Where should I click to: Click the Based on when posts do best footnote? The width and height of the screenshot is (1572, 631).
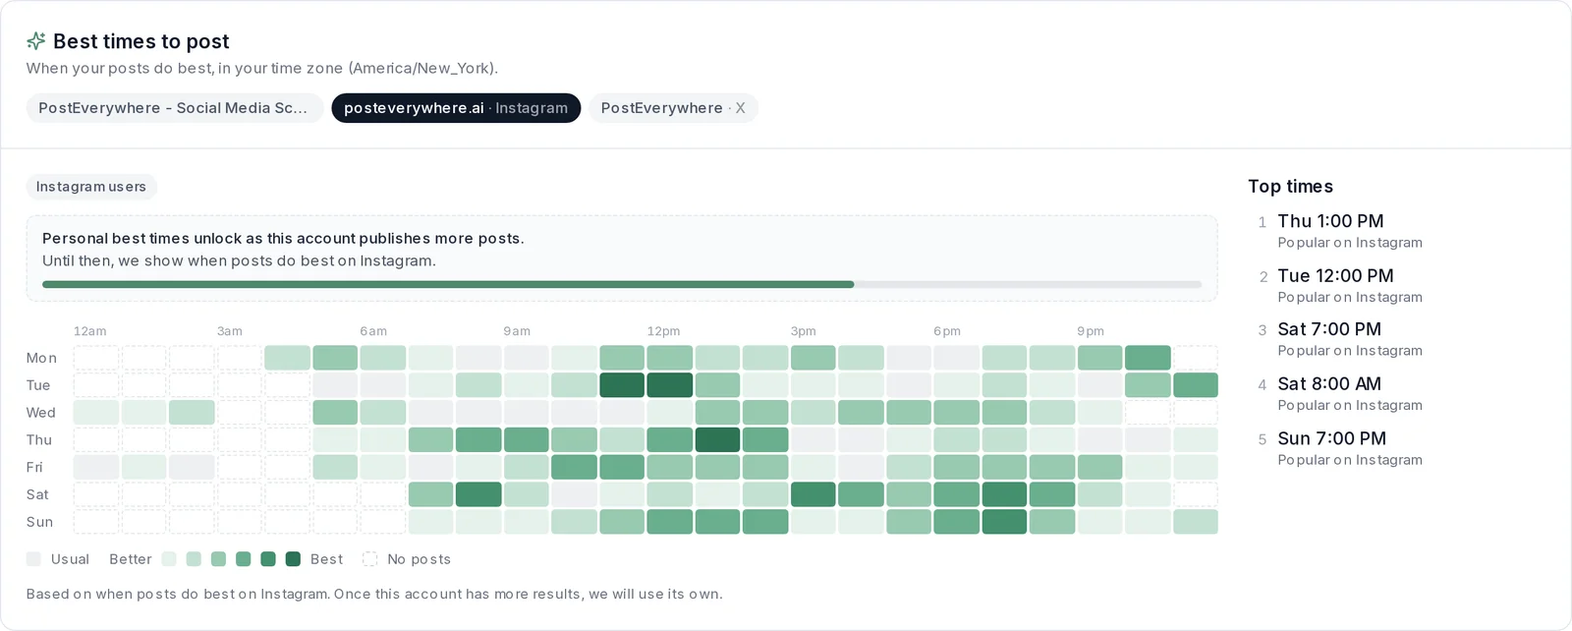[x=374, y=595]
